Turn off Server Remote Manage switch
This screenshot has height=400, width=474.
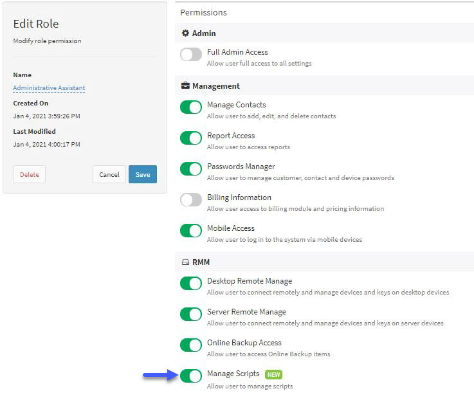(191, 314)
